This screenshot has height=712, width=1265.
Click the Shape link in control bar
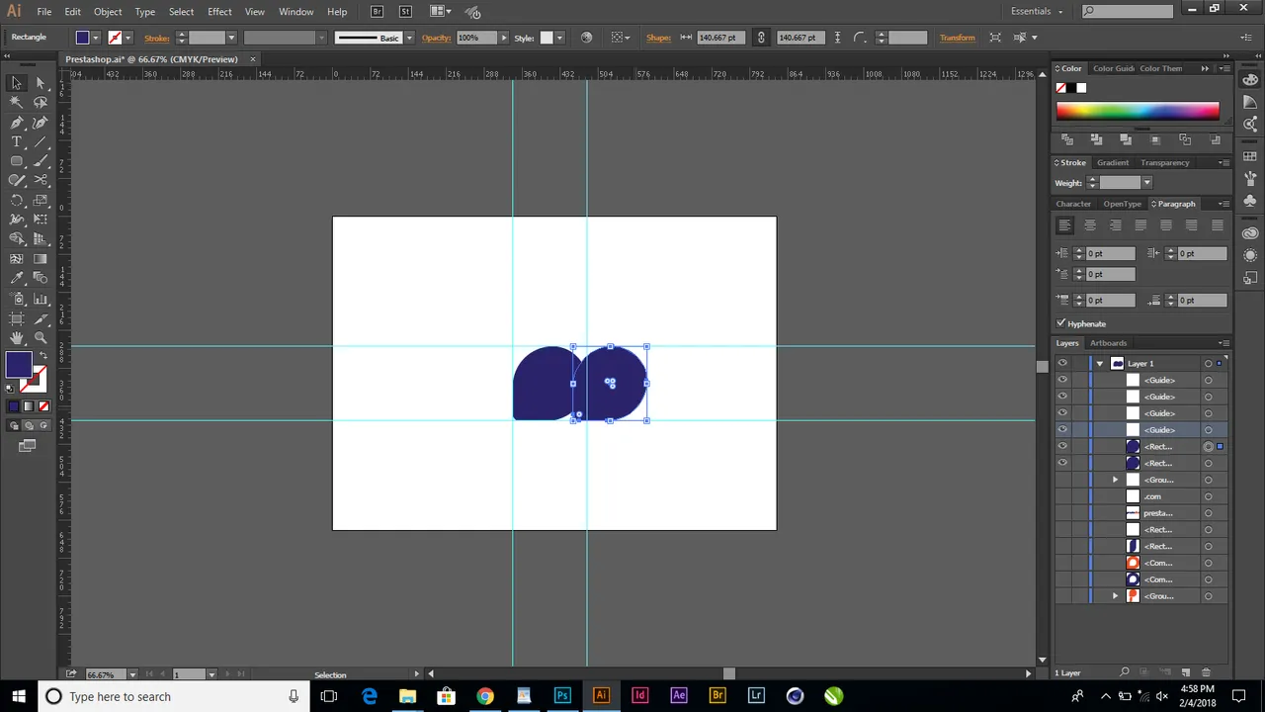click(658, 38)
